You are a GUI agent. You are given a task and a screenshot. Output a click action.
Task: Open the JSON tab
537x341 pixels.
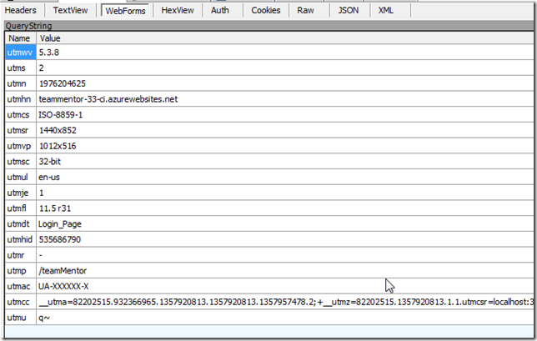349,10
